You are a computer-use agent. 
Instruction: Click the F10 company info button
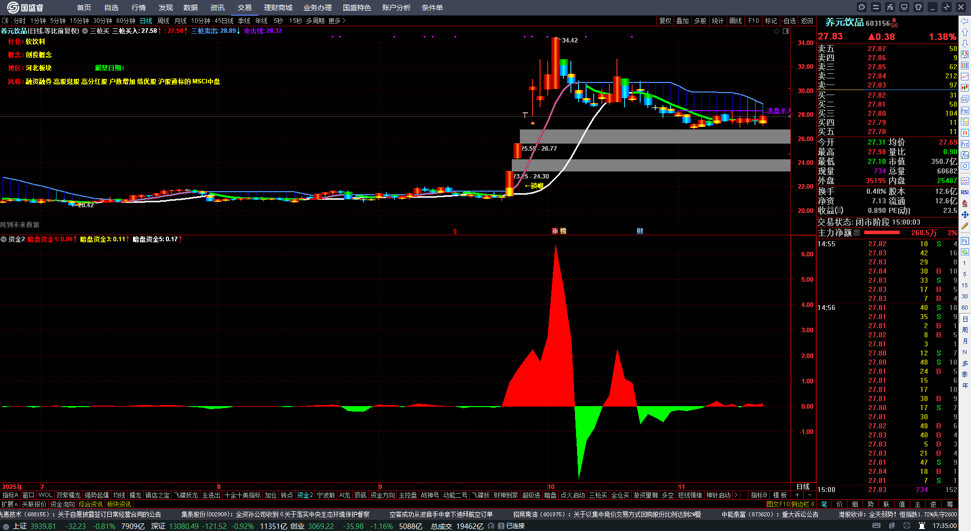(754, 21)
